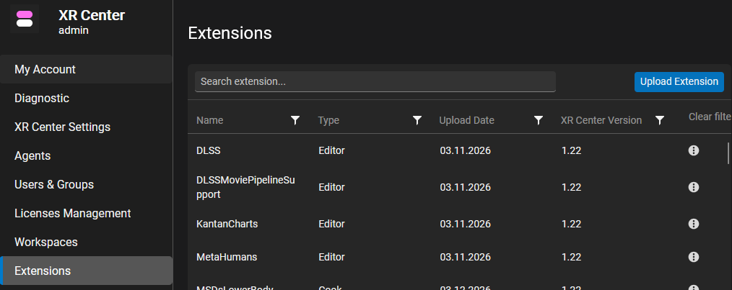Click the Upload Extension button
Viewport: 732px width, 290px height.
(x=679, y=82)
